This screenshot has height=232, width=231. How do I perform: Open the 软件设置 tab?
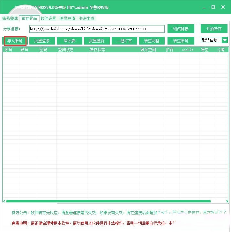point(48,18)
